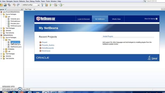This screenshot has width=165, height=93.
Task: Open the Window menu
Action: [x=54, y=1]
